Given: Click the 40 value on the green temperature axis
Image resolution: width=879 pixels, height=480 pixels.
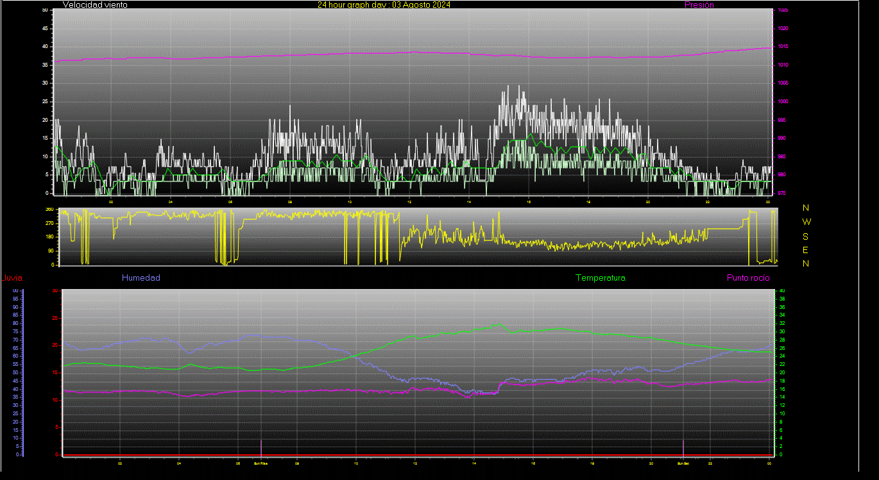Looking at the screenshot, I should pyautogui.click(x=781, y=291).
